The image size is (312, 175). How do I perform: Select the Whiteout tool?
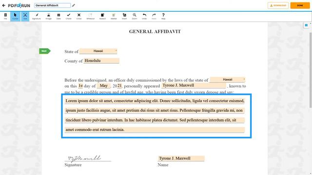(x=90, y=16)
